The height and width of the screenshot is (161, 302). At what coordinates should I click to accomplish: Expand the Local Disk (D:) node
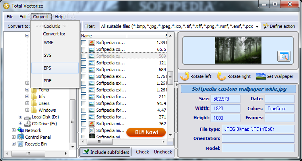[x=20, y=117]
